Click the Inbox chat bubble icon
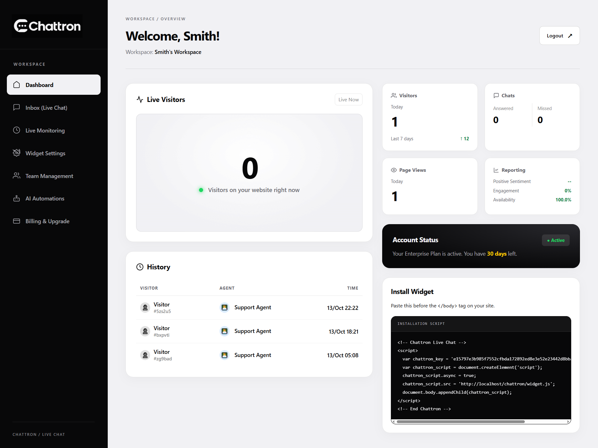 tap(17, 108)
